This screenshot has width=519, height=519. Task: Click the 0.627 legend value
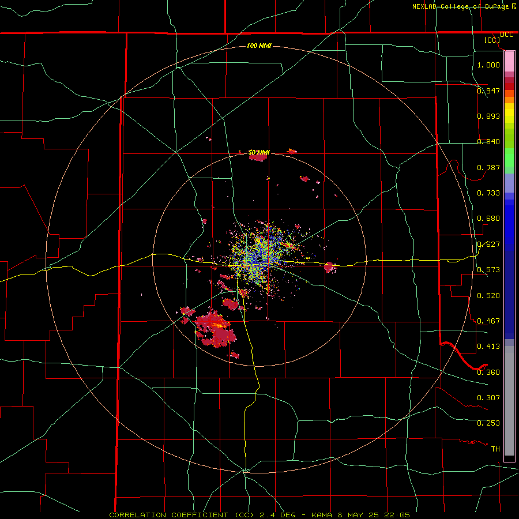pyautogui.click(x=488, y=245)
